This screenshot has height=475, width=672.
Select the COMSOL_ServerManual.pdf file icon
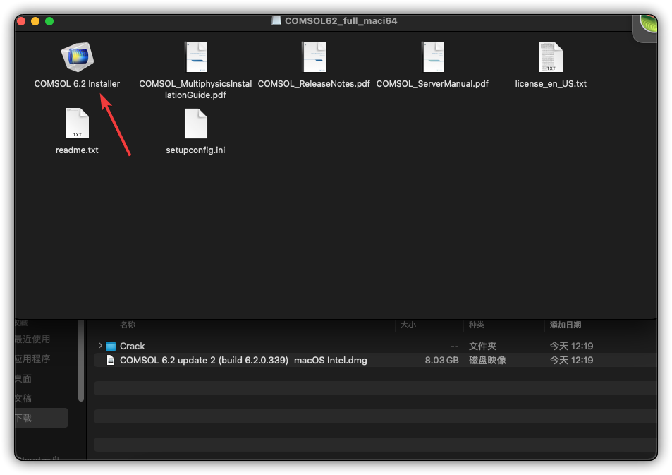click(x=433, y=57)
